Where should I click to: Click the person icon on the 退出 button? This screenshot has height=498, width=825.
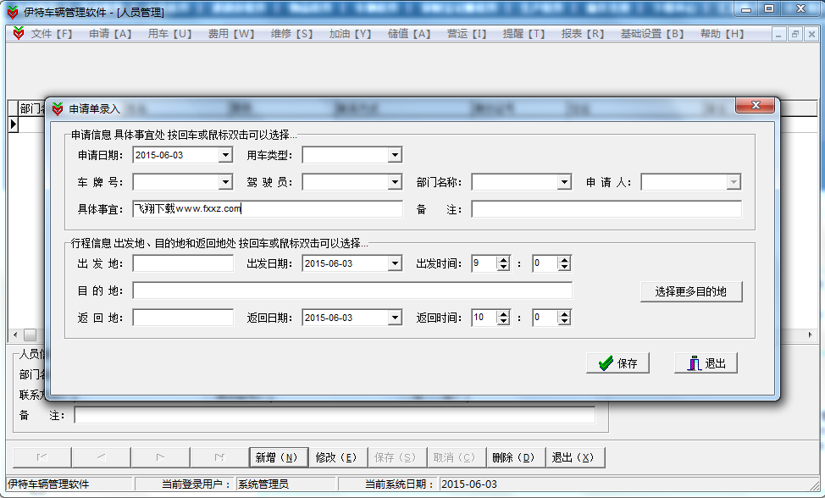pyautogui.click(x=692, y=362)
